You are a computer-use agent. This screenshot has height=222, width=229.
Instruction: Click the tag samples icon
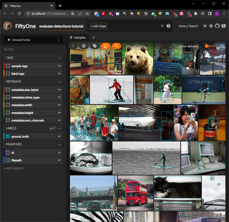click(x=95, y=46)
